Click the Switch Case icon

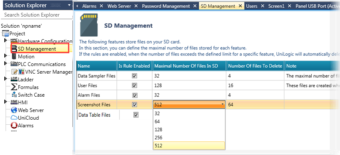click(x=14, y=95)
